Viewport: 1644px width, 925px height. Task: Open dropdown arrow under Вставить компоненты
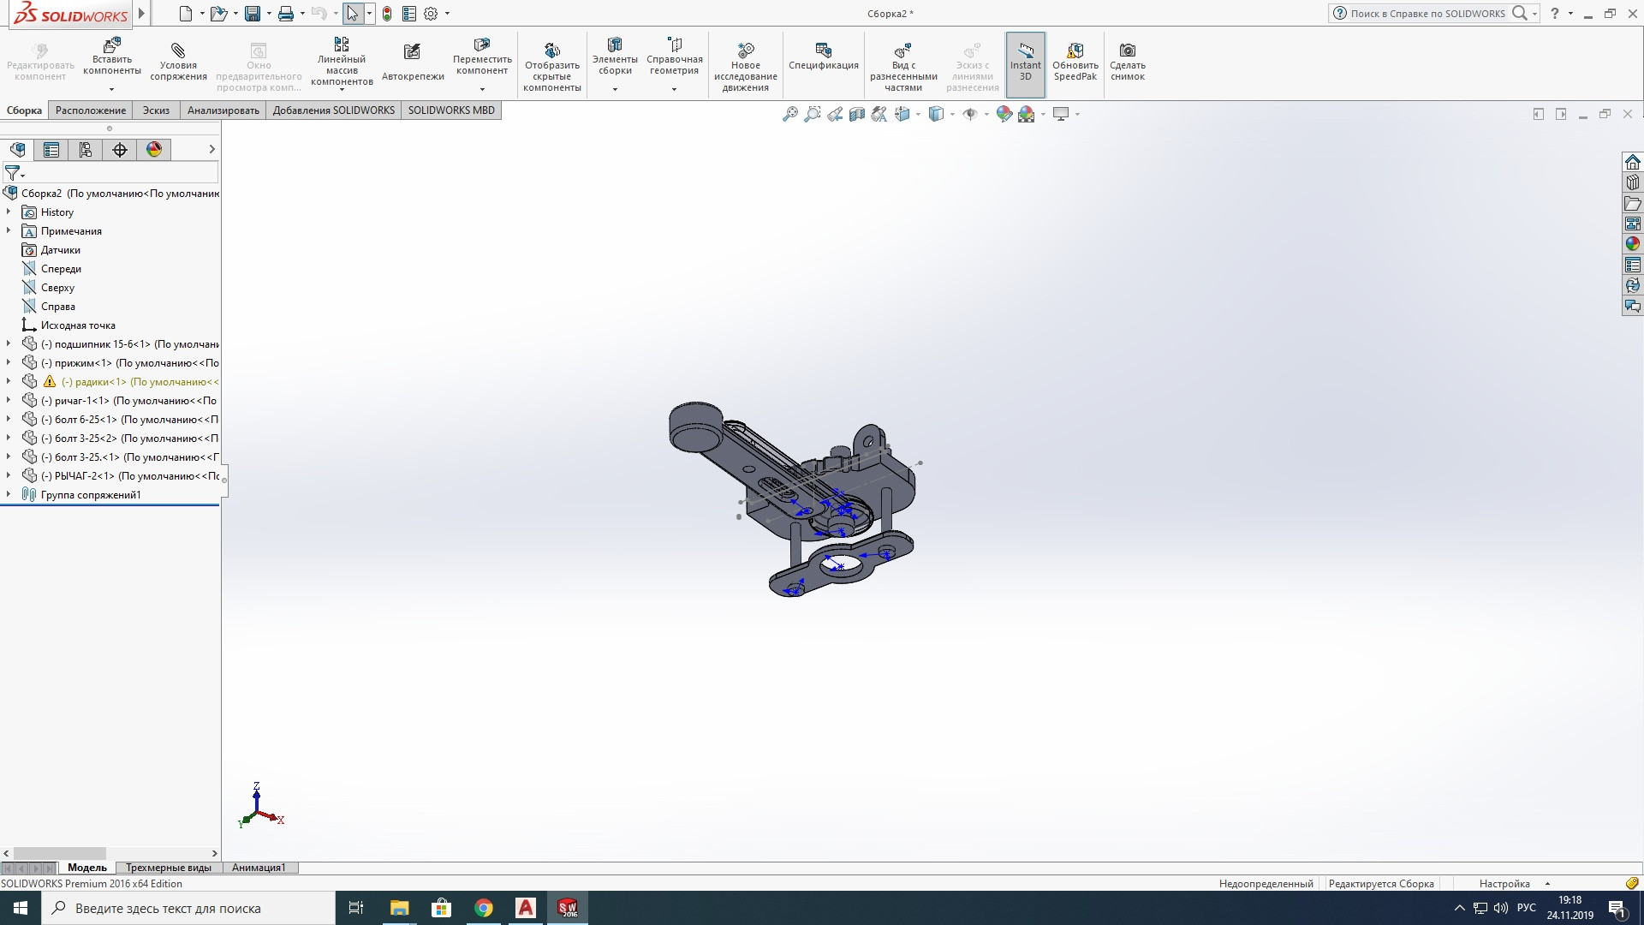click(x=111, y=89)
